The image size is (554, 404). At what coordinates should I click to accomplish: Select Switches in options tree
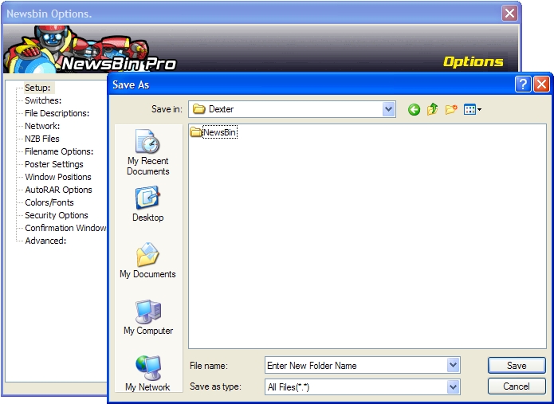[x=43, y=100]
